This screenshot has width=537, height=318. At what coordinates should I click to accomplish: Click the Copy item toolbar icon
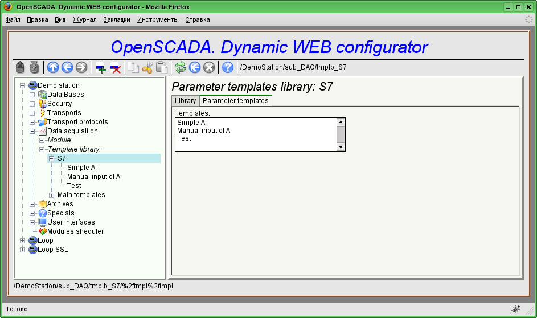click(x=133, y=67)
